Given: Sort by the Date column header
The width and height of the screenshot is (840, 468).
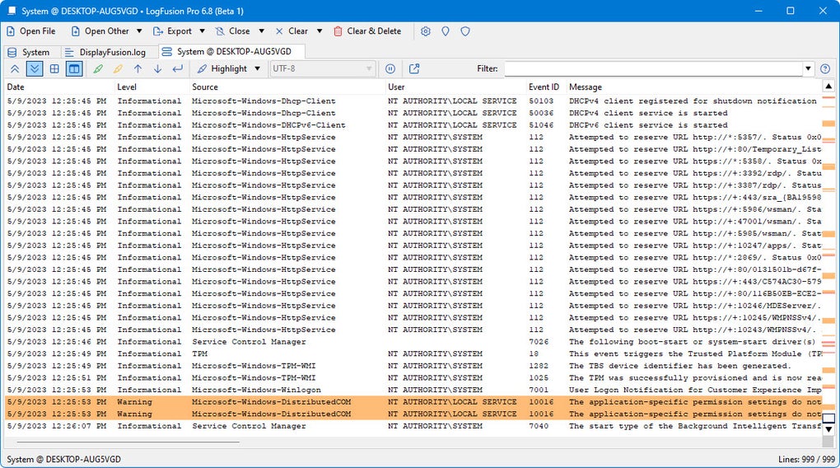Looking at the screenshot, I should [59, 87].
